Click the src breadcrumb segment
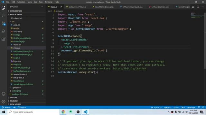The image size is (206, 115). click(49, 11)
